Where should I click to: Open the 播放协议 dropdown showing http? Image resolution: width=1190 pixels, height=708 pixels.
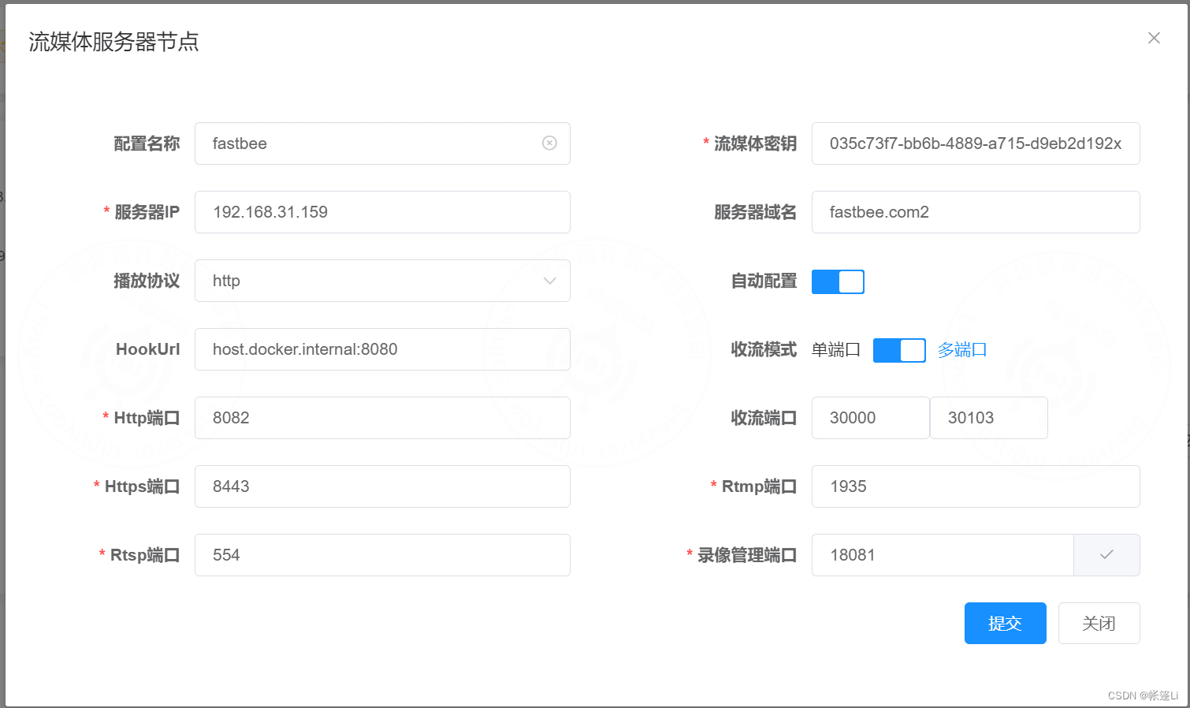point(382,281)
